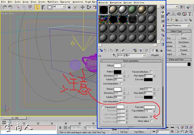The image size is (194, 135).
Task: Click the Reset Map/Material X icon
Action: tap(117, 50)
